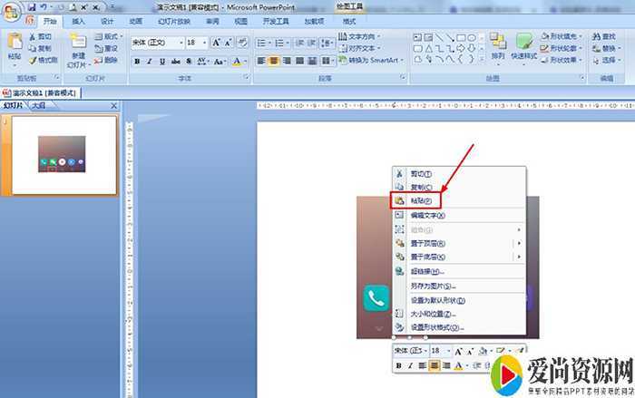Screen dimensions: 635x398
Task: Switch to the Insert (插入) ribbon tab
Action: [x=79, y=21]
